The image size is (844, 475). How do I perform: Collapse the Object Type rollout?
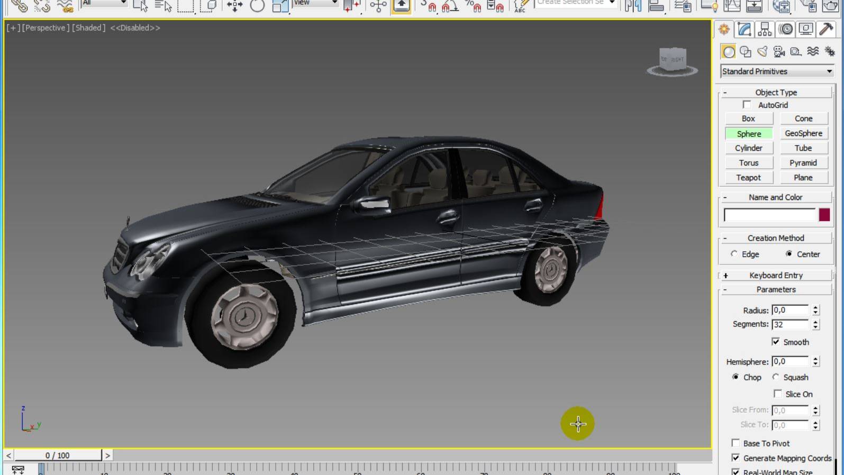pos(776,92)
